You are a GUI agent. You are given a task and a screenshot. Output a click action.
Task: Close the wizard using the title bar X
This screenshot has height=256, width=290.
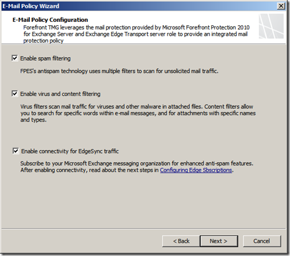click(x=281, y=6)
